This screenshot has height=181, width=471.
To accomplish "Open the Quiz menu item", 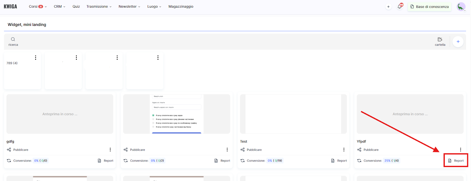I will point(76,6).
